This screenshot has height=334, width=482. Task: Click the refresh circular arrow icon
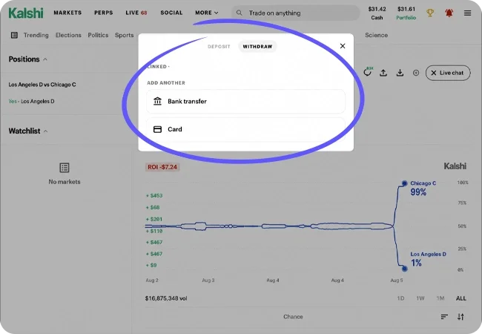(367, 73)
